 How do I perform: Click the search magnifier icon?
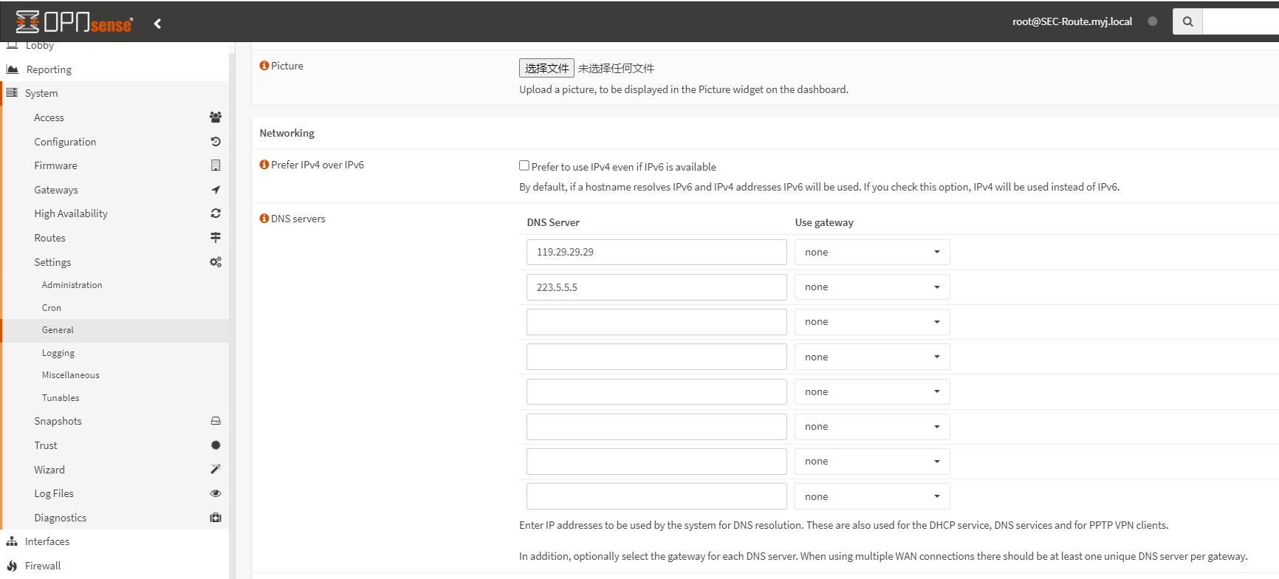point(1187,21)
